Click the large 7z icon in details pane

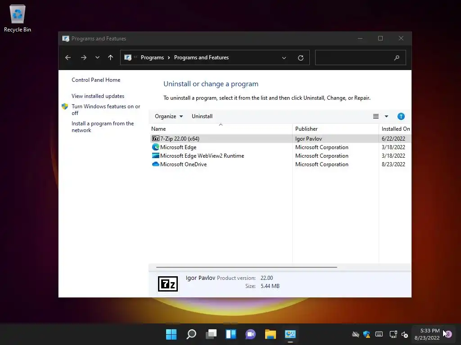click(x=168, y=284)
